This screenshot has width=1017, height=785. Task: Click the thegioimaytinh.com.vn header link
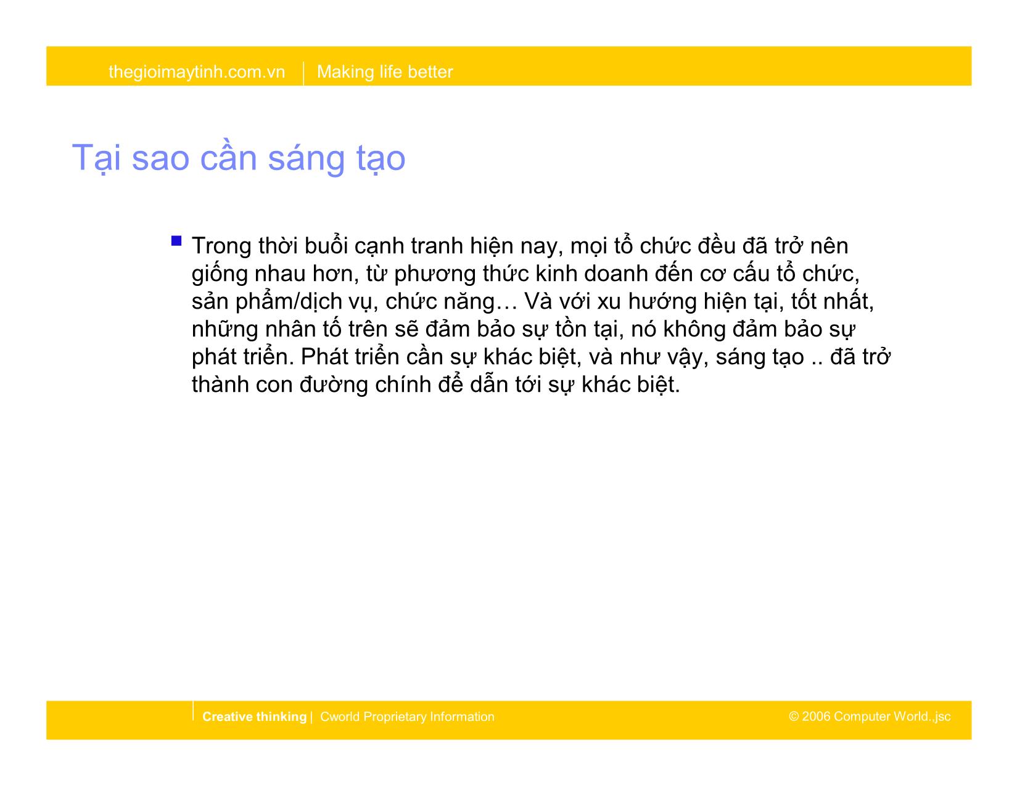[197, 72]
